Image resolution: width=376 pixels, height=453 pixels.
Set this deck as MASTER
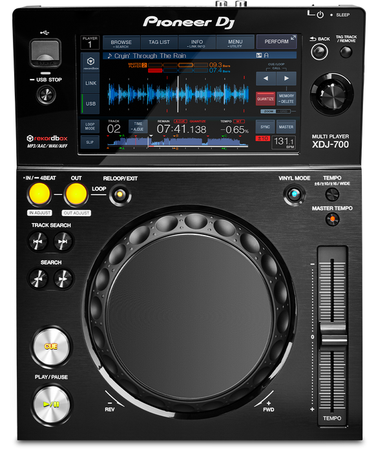(286, 127)
